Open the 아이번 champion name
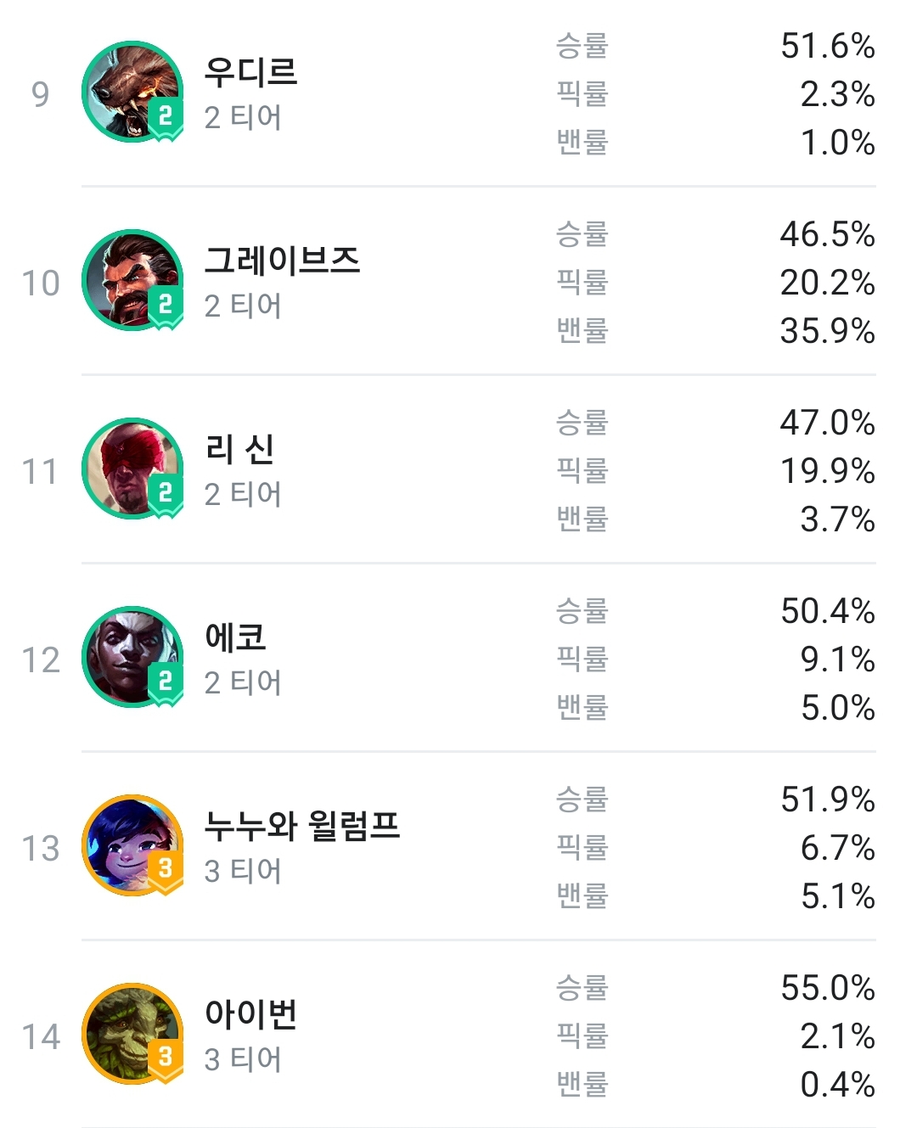Screen dimensions: 917x1128 (251, 1014)
